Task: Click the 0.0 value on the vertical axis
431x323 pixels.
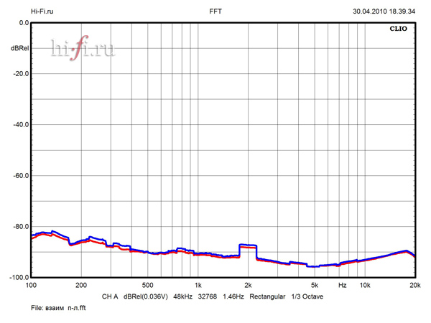Action: [x=22, y=23]
